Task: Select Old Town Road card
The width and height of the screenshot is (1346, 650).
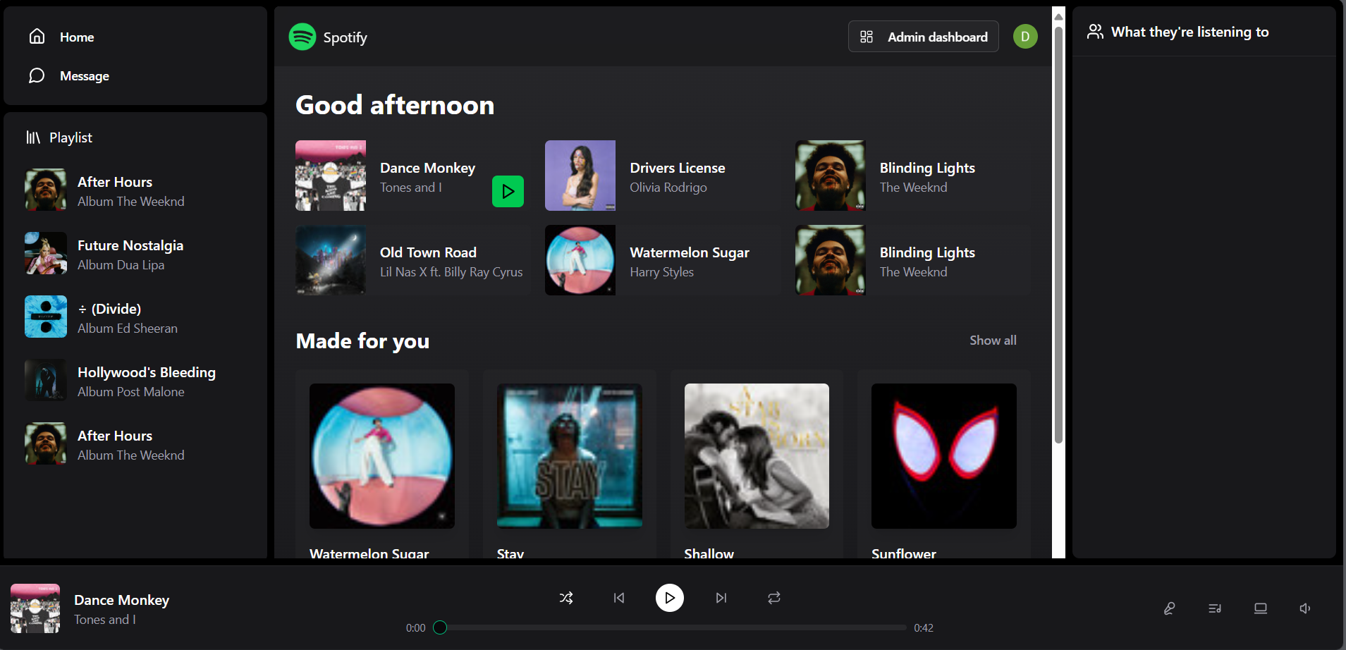Action: (x=413, y=260)
